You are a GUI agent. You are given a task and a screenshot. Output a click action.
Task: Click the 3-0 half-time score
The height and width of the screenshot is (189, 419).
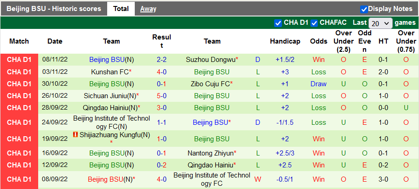[x=383, y=179]
